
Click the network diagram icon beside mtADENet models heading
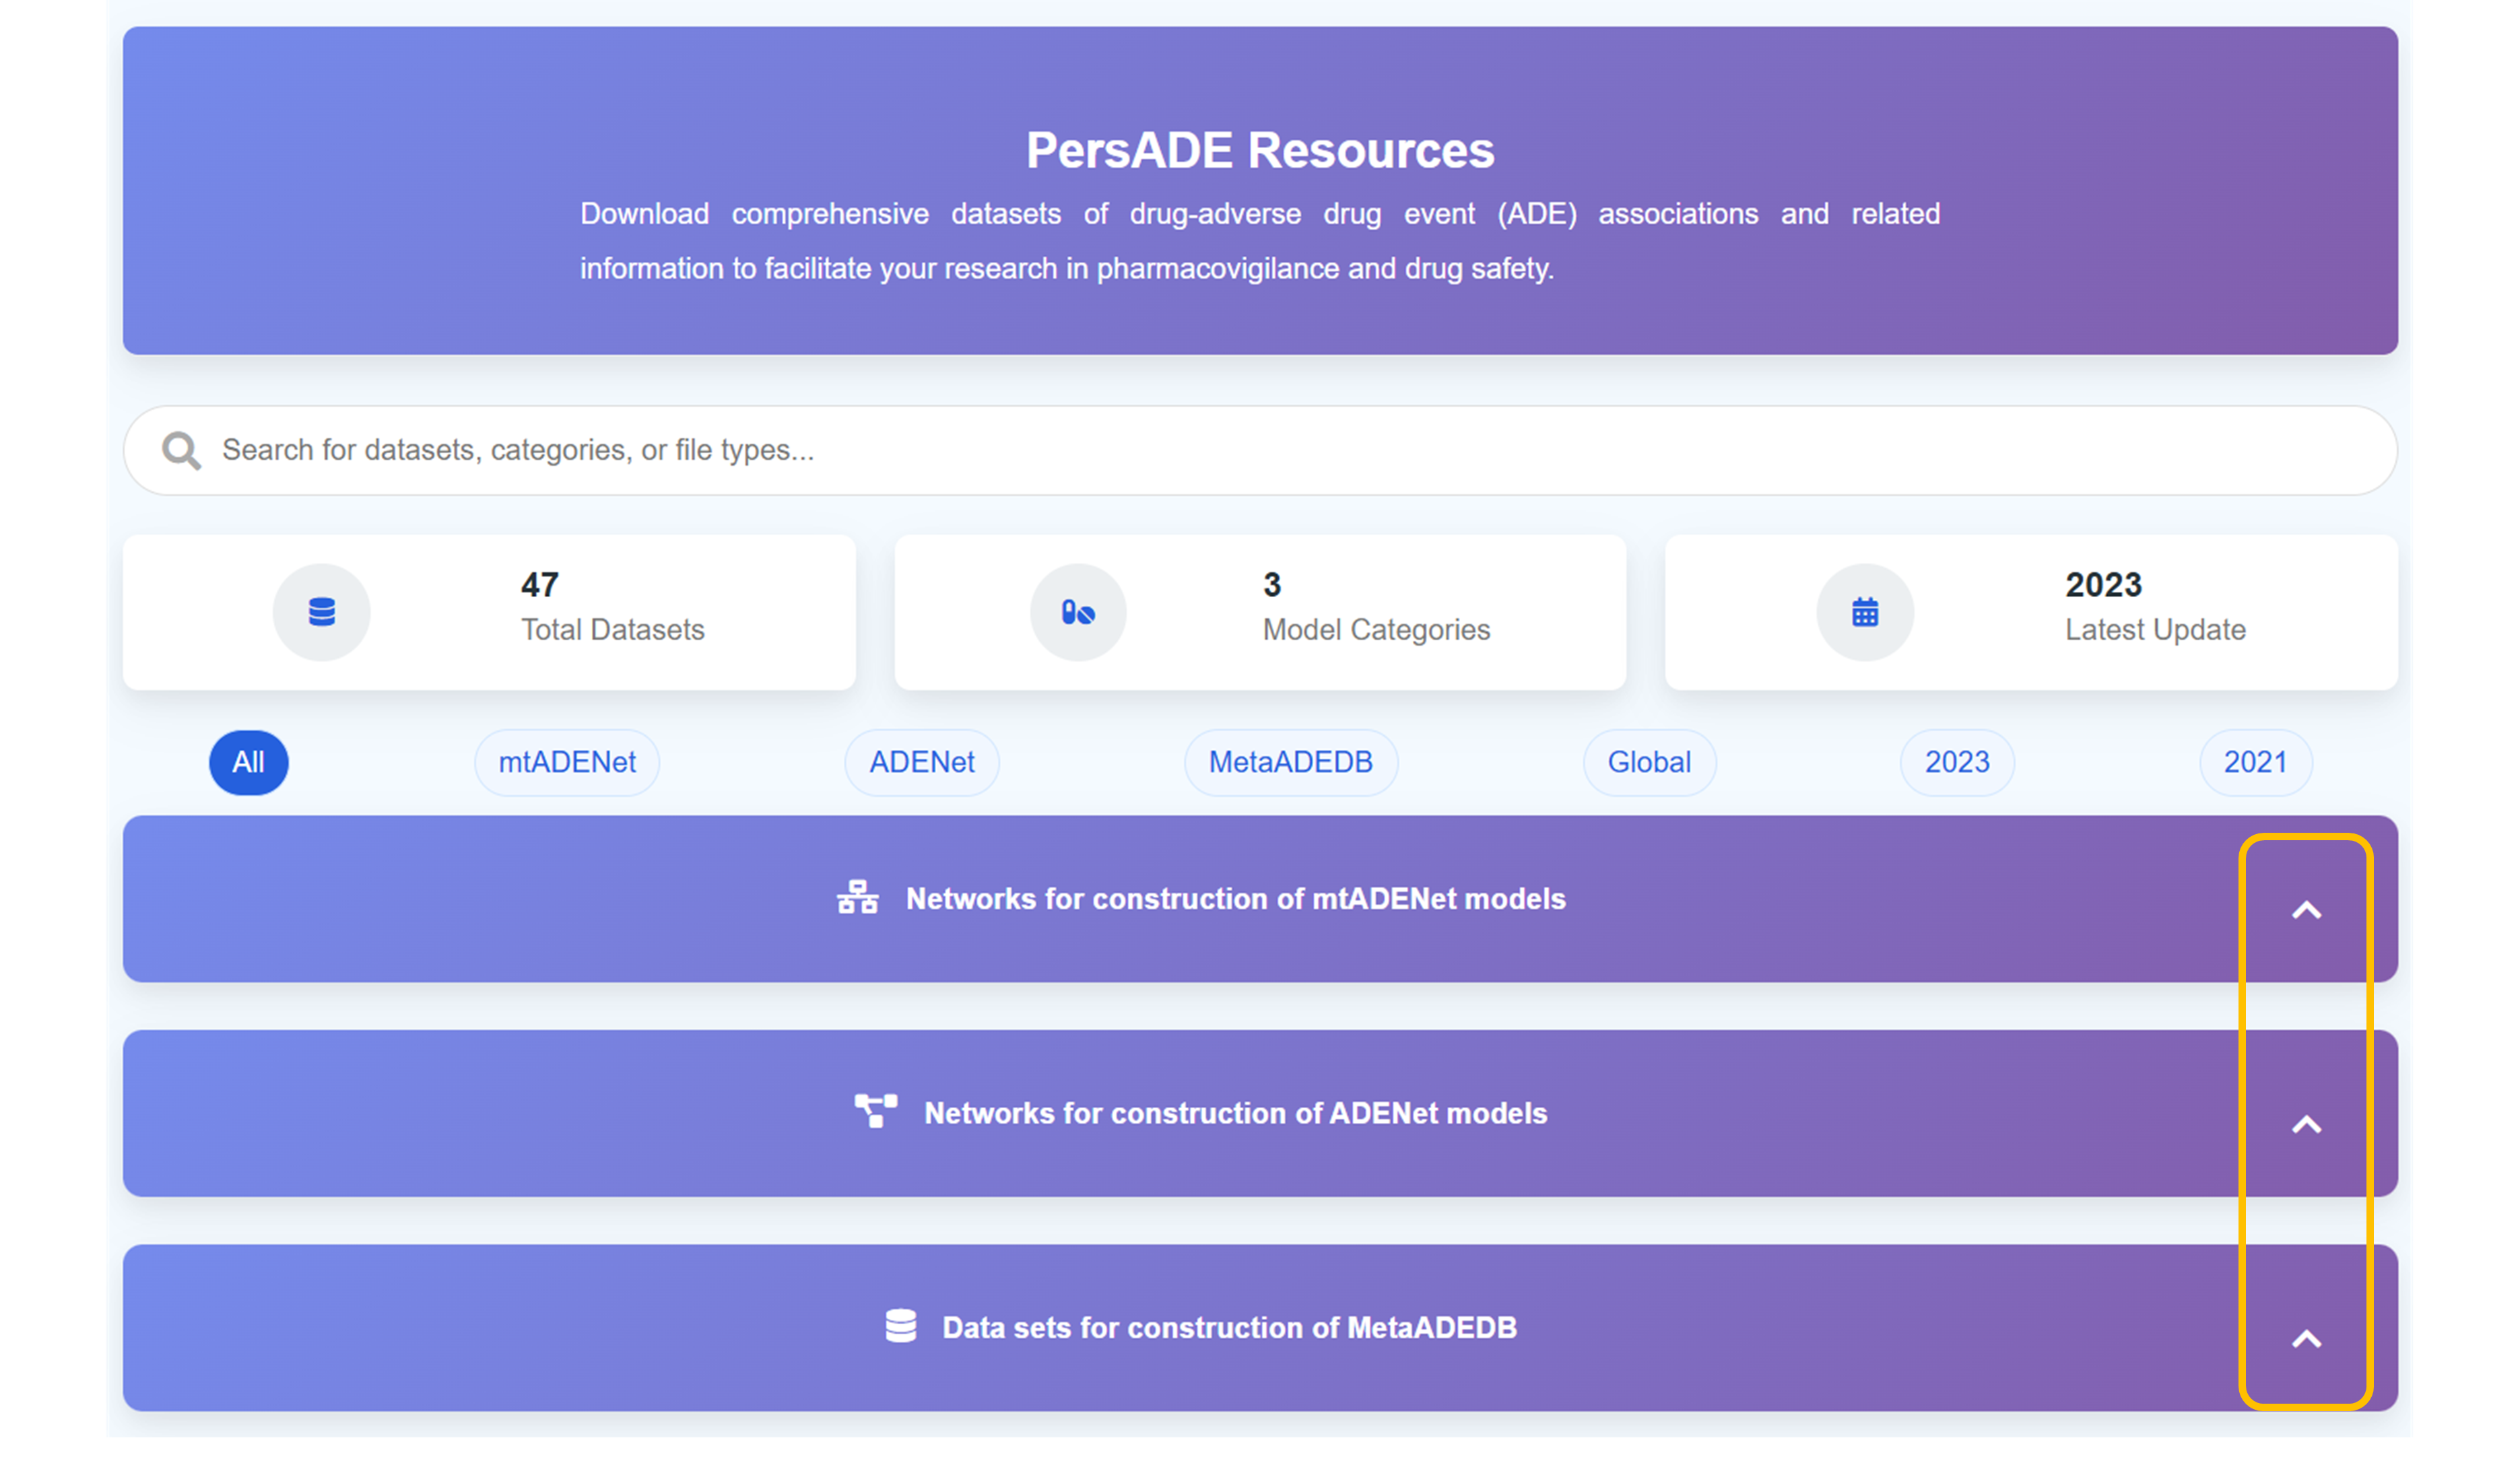coord(858,898)
